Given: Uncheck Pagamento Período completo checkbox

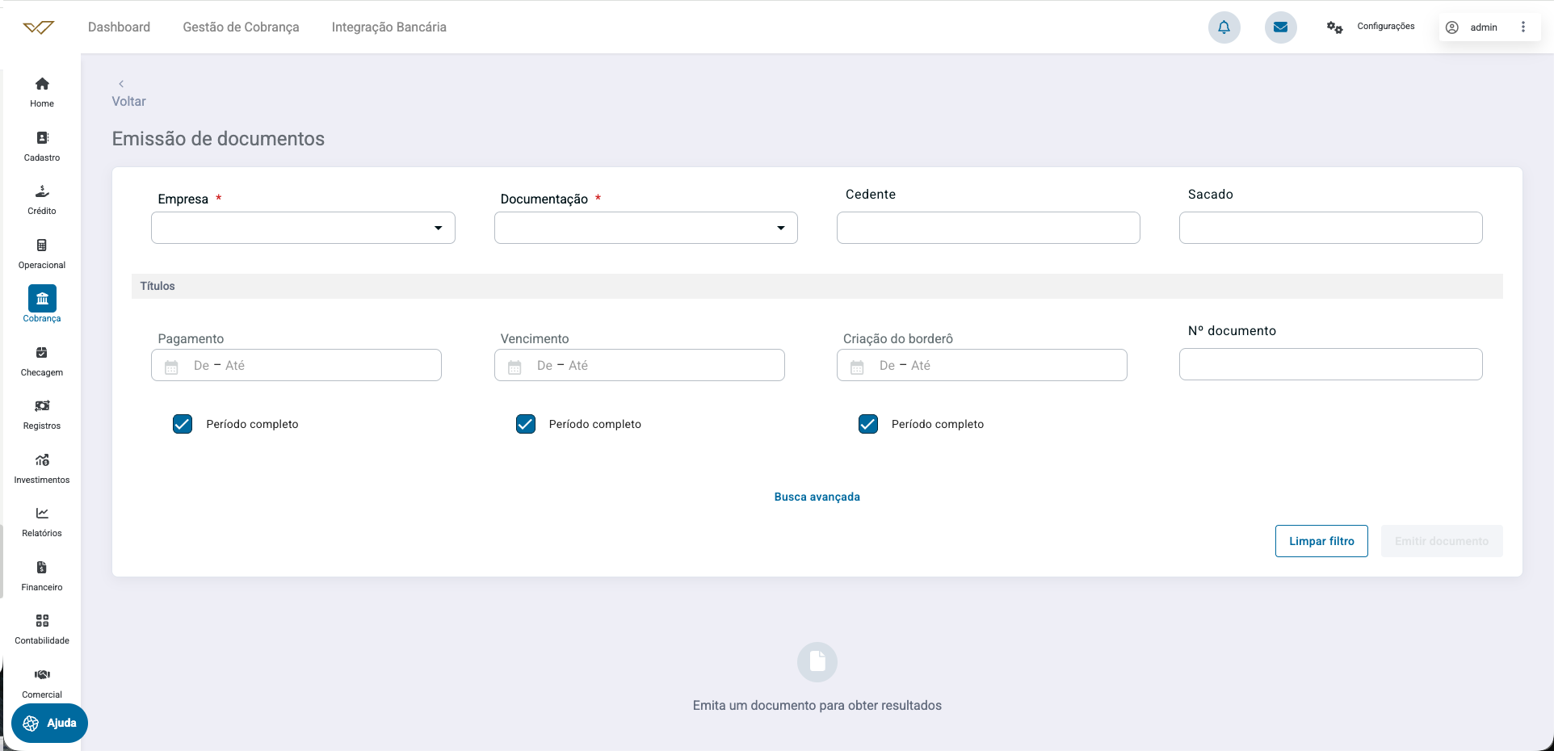Looking at the screenshot, I should click(x=183, y=424).
